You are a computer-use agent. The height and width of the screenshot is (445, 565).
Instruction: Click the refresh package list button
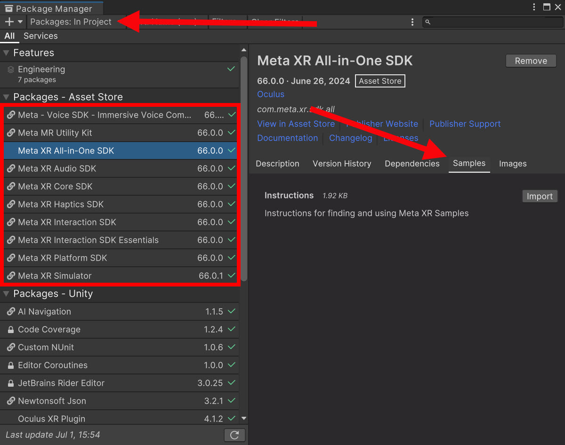point(234,435)
